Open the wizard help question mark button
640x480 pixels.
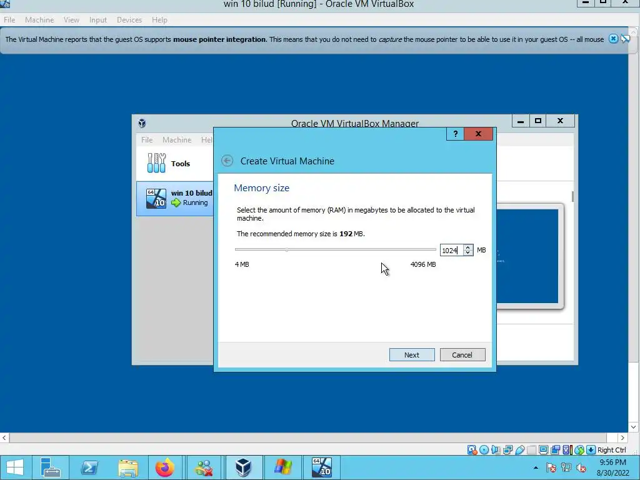point(455,134)
